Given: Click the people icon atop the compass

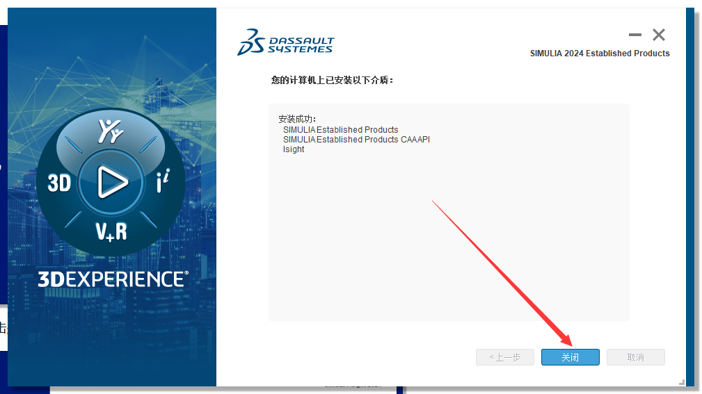Looking at the screenshot, I should [x=111, y=131].
